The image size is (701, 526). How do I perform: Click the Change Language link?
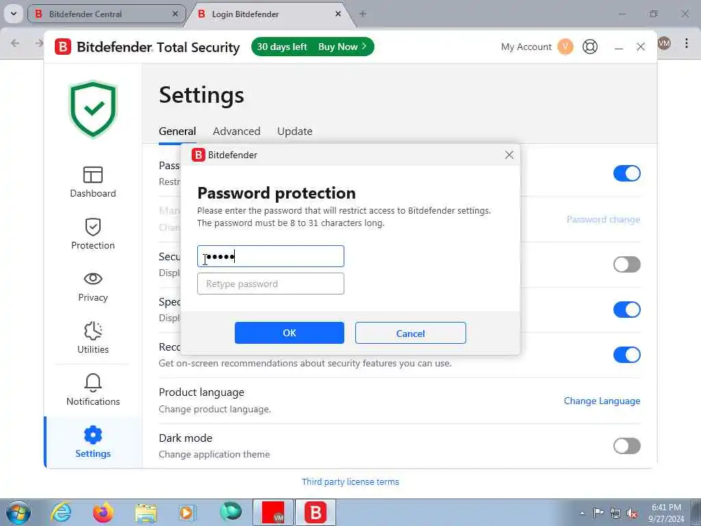pos(602,401)
